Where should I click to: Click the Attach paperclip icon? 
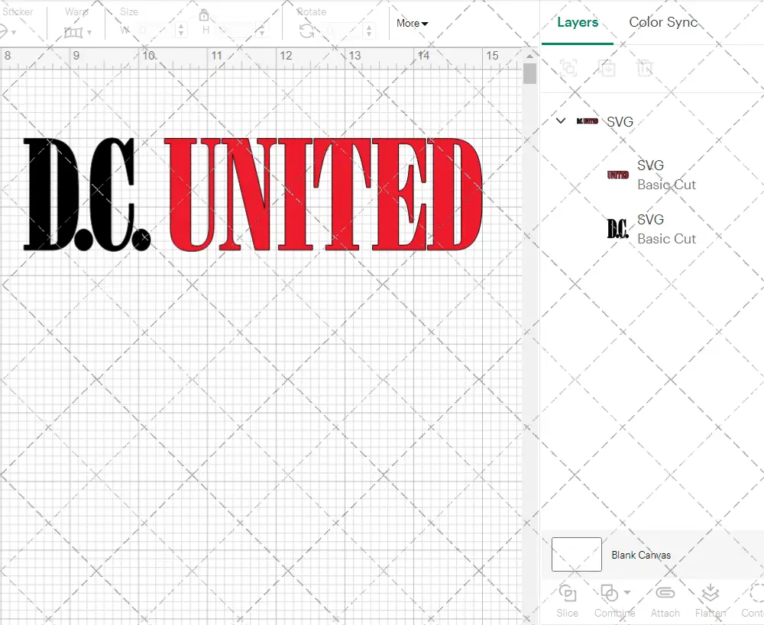pyautogui.click(x=665, y=592)
